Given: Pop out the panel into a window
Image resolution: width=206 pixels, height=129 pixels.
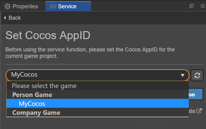Looking at the screenshot, I should coord(192,6).
